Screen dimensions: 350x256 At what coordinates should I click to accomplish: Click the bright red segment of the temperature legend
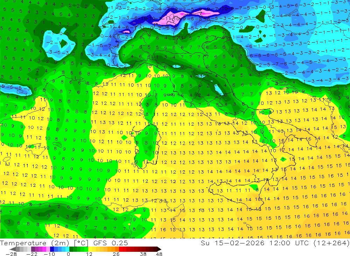(x=120, y=249)
